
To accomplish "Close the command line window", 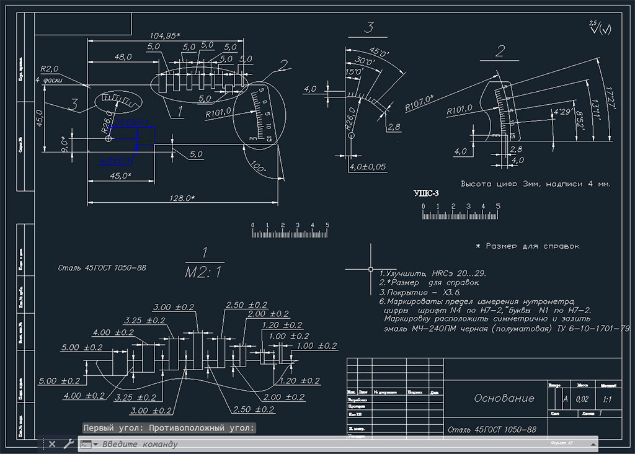I will (x=52, y=444).
